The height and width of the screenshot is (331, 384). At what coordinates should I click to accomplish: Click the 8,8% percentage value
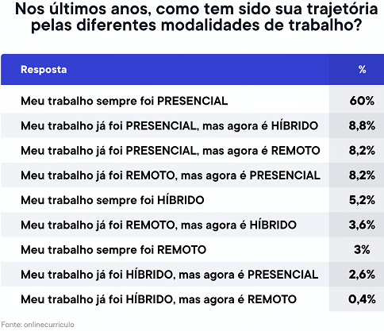(362, 125)
